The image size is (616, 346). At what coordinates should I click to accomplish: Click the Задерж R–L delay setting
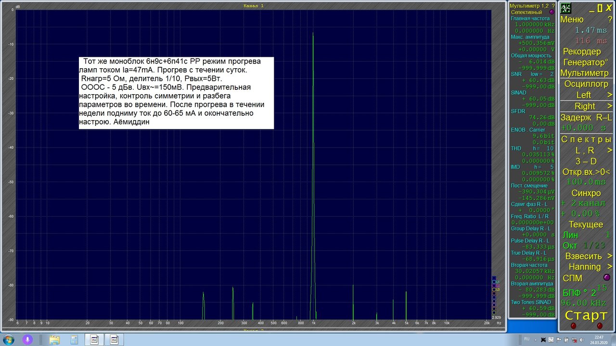click(x=586, y=118)
